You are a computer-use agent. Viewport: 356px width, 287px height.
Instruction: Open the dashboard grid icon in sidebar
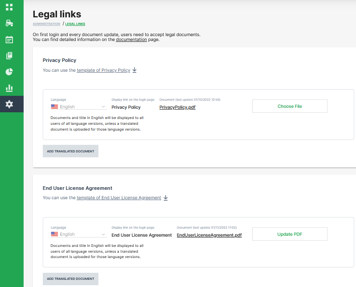[9, 7]
